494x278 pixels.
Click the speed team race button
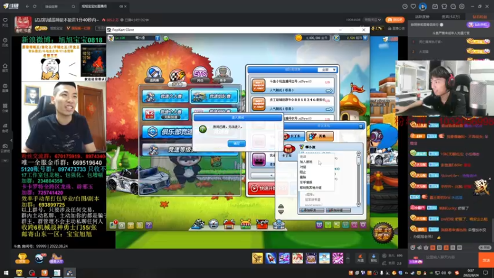(x=214, y=96)
